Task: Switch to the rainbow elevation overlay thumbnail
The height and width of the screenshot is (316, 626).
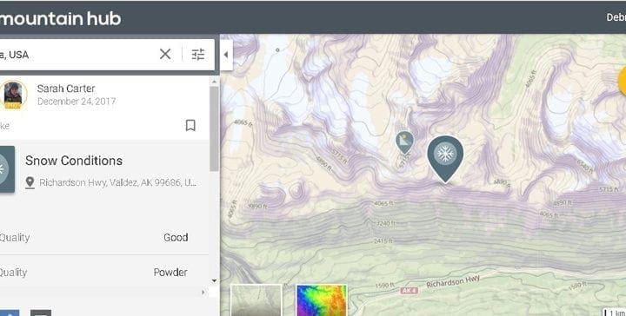Action: (x=322, y=300)
